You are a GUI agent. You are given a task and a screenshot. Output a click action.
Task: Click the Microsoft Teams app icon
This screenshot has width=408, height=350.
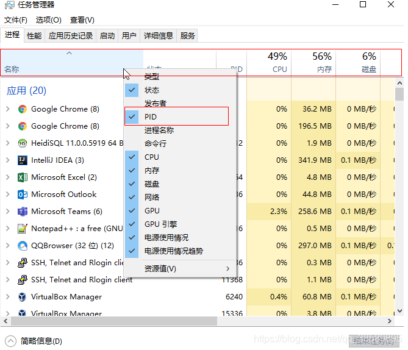tap(23, 212)
